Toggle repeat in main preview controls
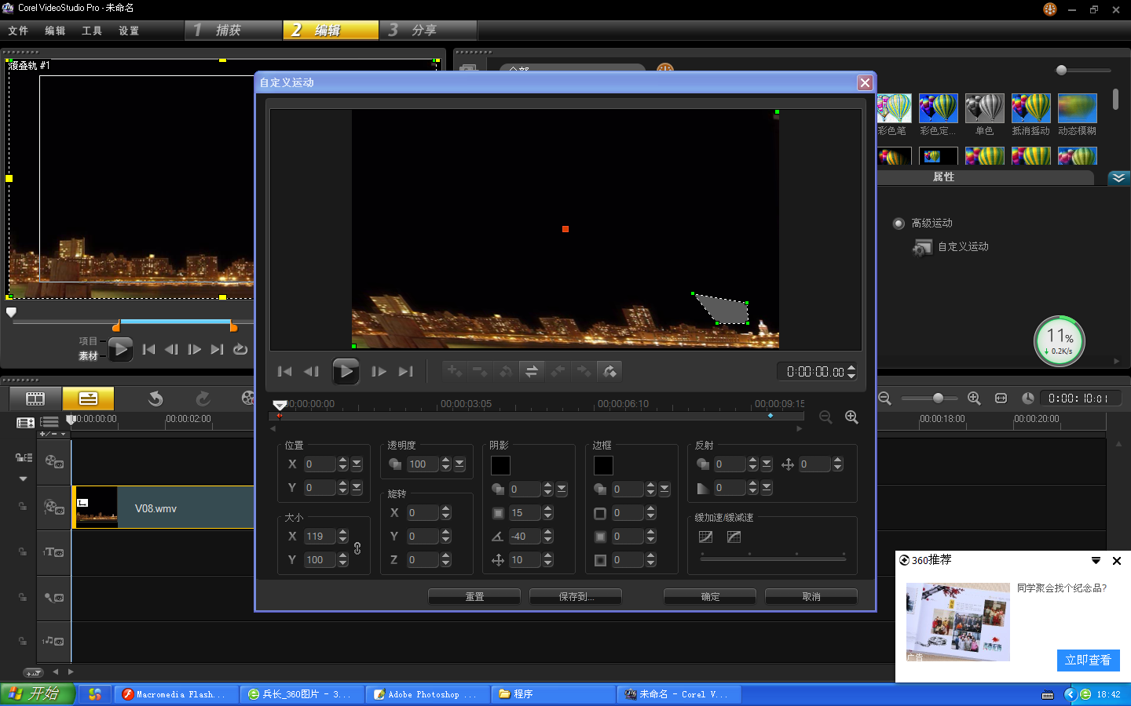 pos(240,349)
